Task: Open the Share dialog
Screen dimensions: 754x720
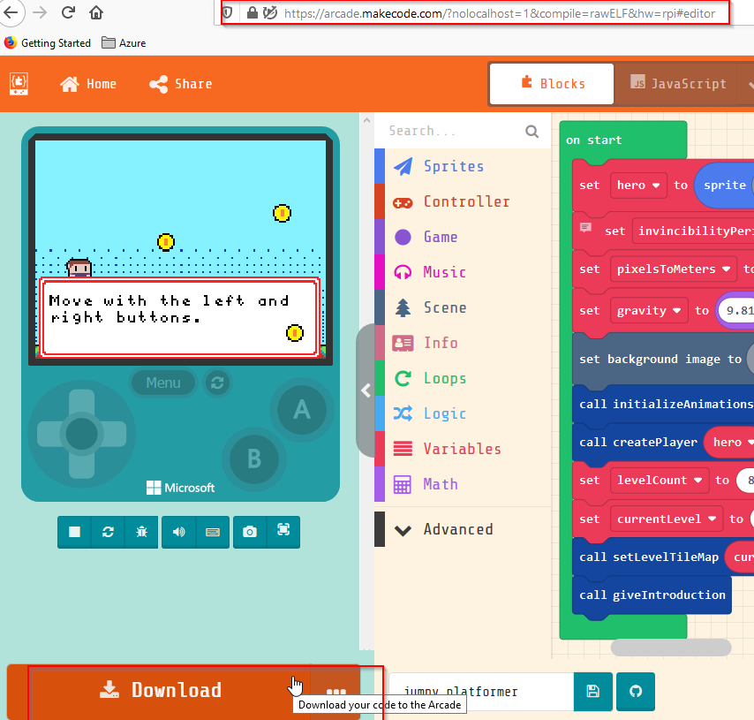Action: 181,84
